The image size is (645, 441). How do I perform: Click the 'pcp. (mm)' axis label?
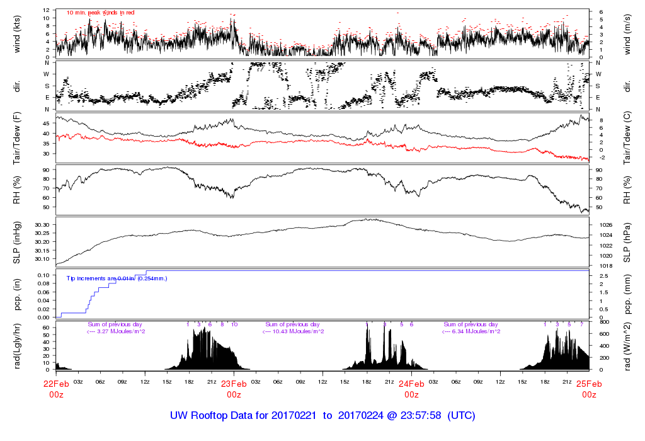[x=627, y=295]
